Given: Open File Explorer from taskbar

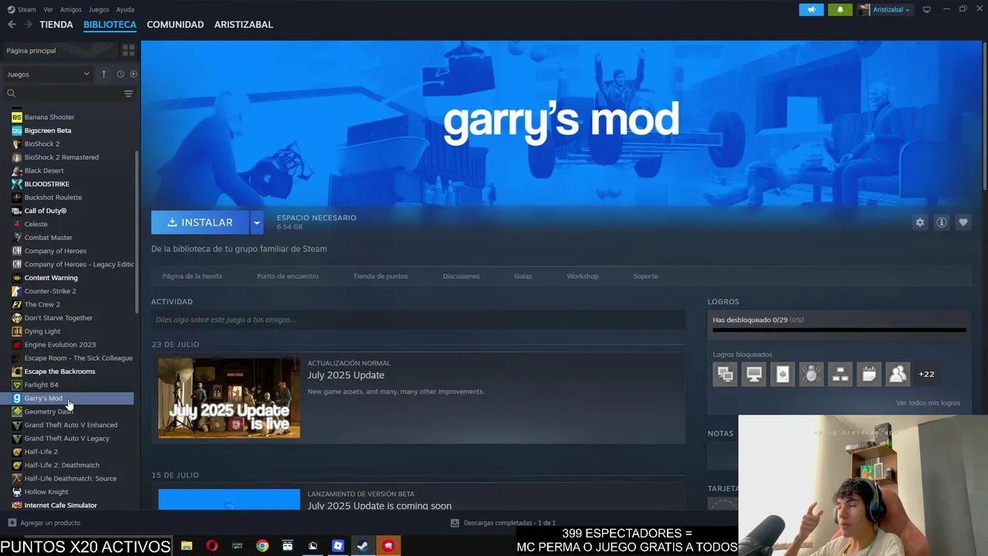Looking at the screenshot, I should (187, 546).
